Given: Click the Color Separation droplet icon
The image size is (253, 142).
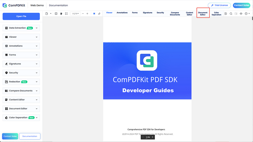Looking at the screenshot, I should click(x=6, y=118).
